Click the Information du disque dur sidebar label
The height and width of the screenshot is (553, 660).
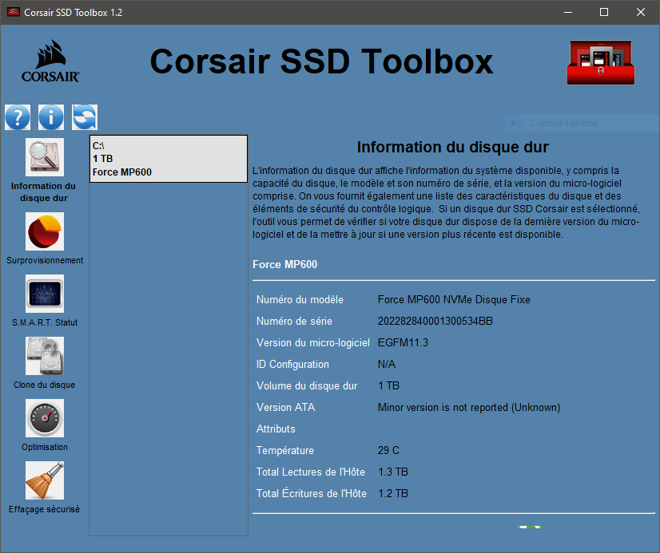43,192
